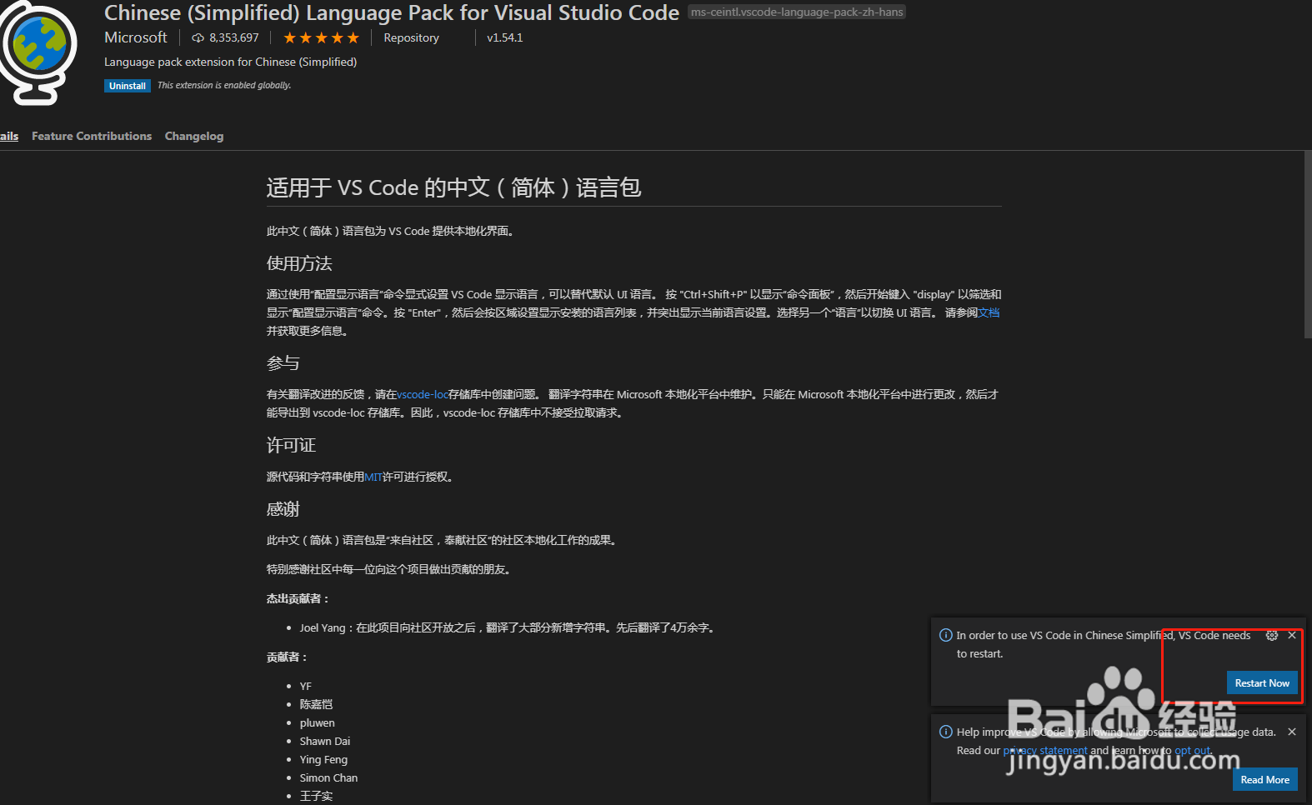Viewport: 1312px width, 805px height.
Task: Click the extension ID ms-ceintl.vscode-language-pack-zh-hans
Action: coord(797,12)
